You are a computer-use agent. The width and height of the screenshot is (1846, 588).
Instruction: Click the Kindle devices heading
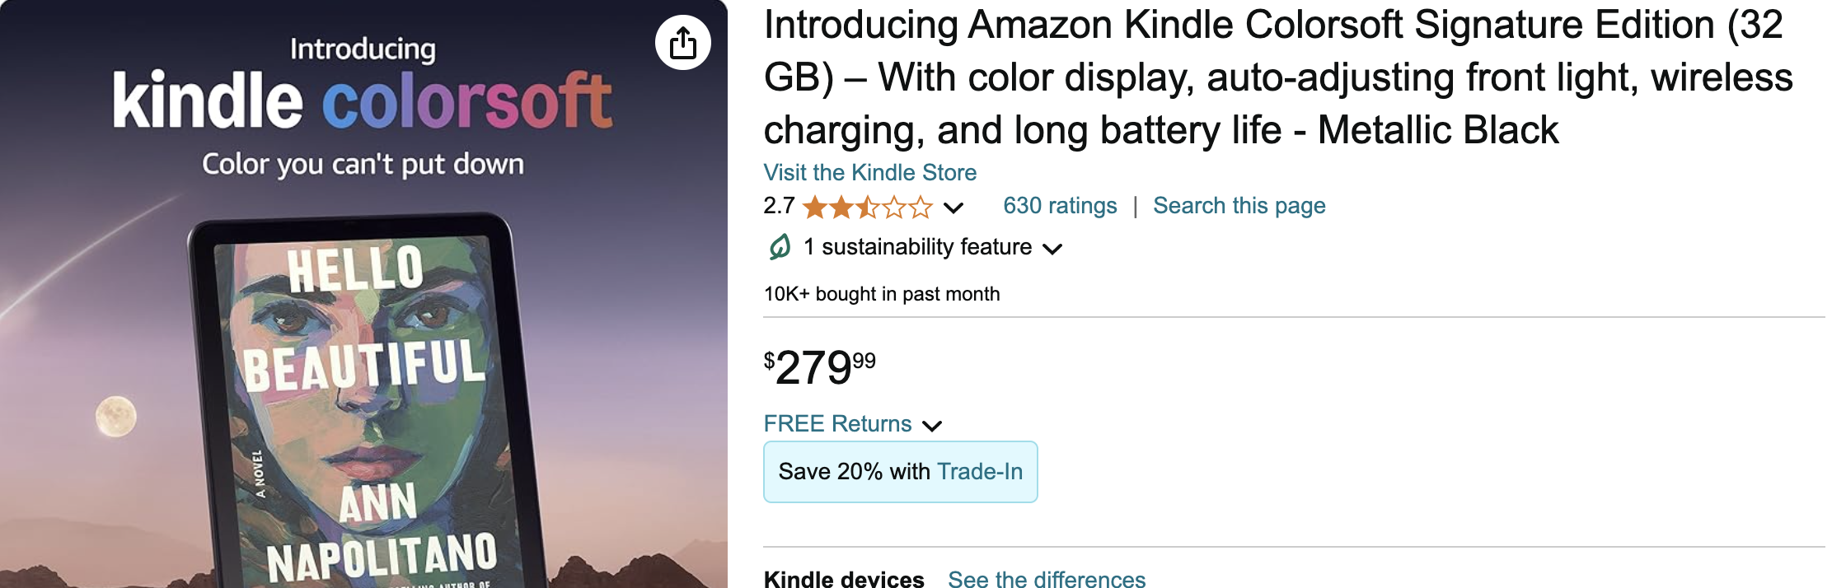pos(844,579)
